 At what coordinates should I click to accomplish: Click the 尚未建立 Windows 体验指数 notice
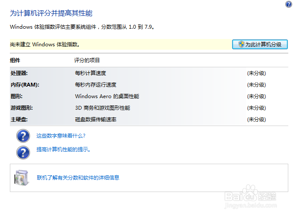[45, 45]
